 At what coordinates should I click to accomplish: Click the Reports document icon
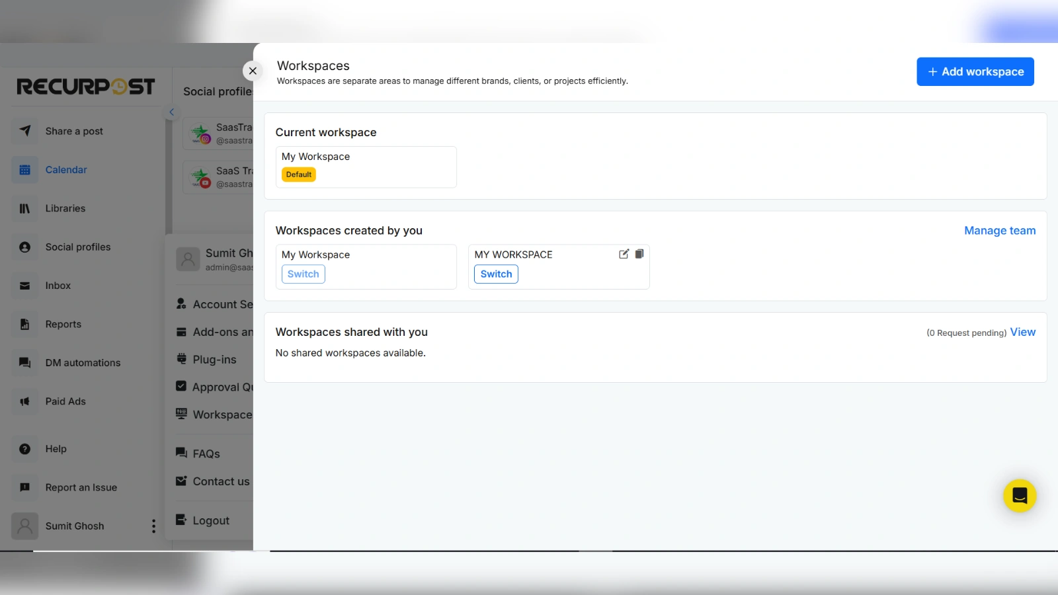pos(25,324)
